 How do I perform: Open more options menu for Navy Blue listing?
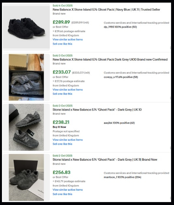coord(170,48)
